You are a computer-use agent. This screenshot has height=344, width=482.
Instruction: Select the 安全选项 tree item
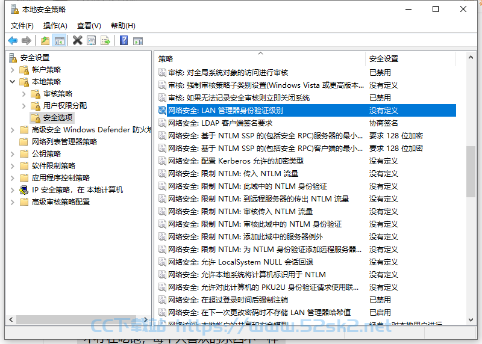[58, 117]
